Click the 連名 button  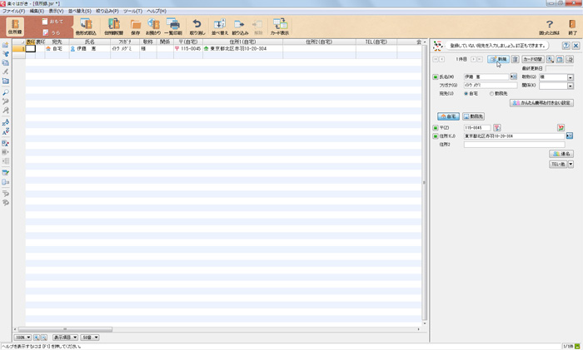(x=561, y=154)
